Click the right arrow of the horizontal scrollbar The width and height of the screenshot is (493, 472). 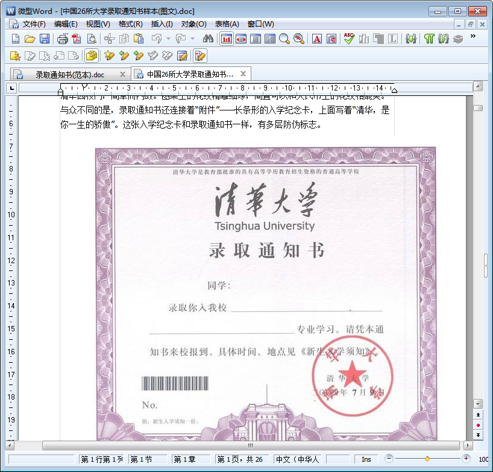(468, 445)
